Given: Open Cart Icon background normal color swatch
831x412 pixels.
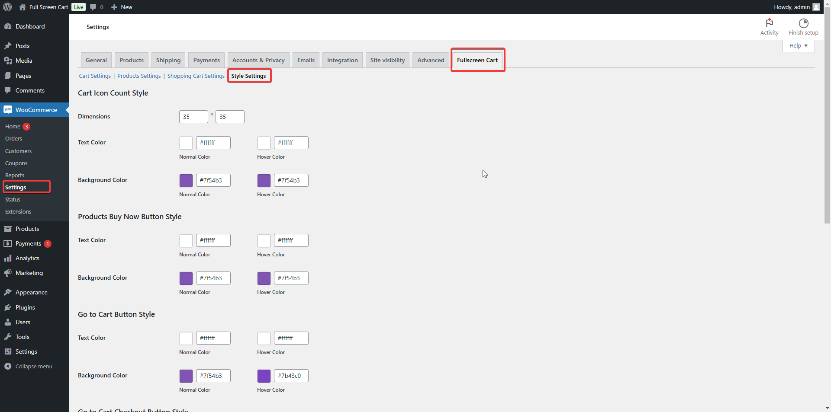Looking at the screenshot, I should click(x=186, y=181).
